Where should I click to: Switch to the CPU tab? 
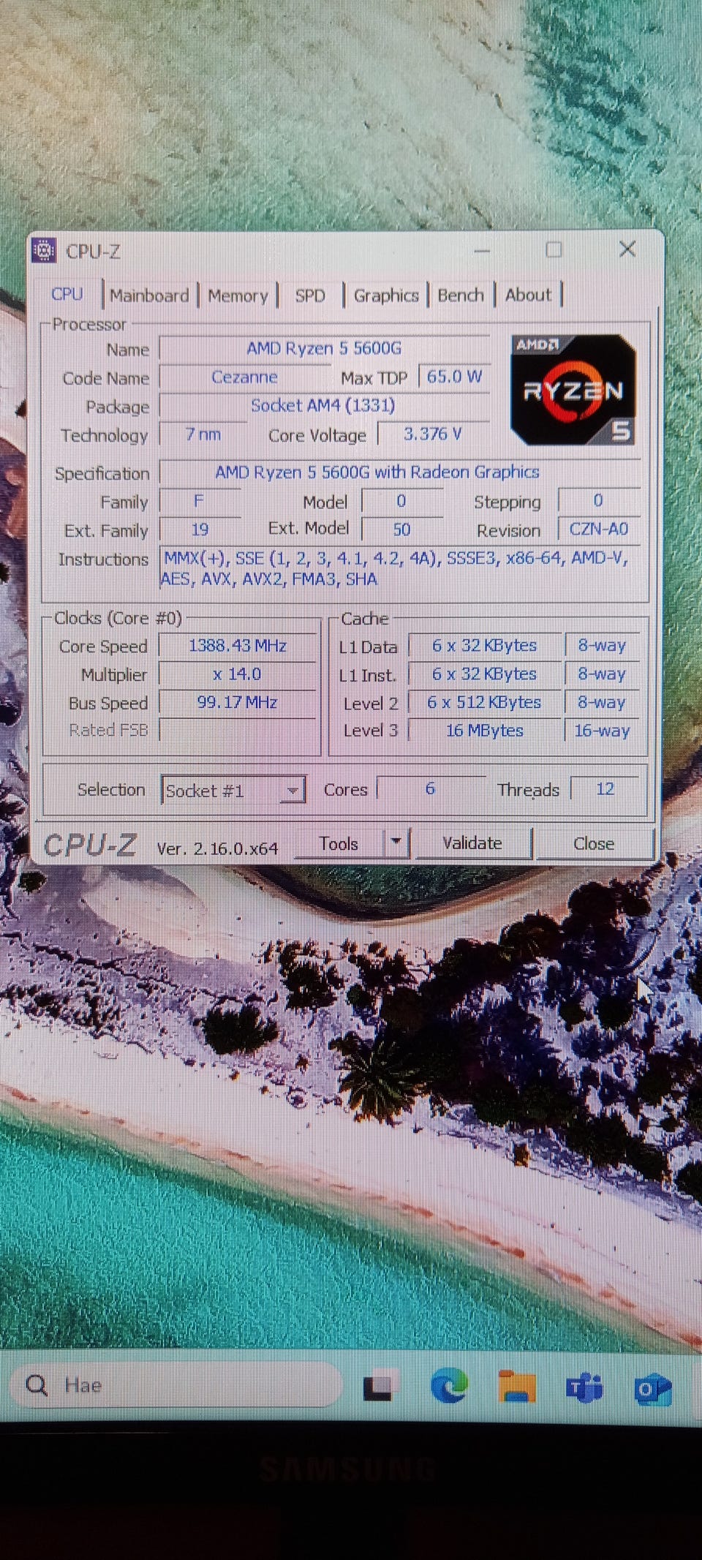click(x=67, y=294)
